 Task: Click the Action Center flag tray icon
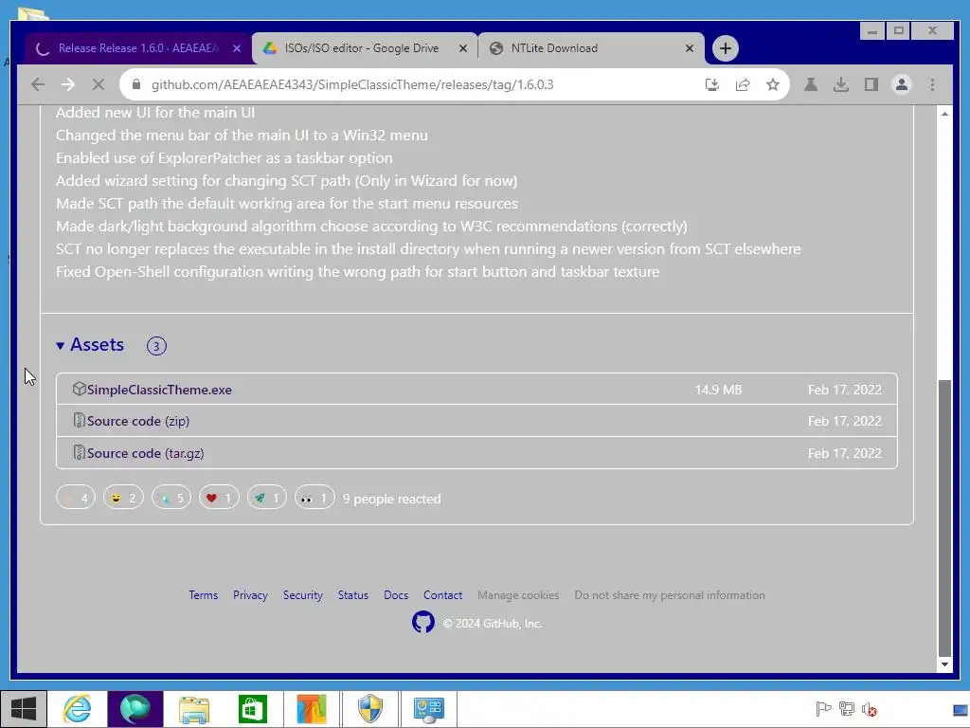click(x=823, y=709)
